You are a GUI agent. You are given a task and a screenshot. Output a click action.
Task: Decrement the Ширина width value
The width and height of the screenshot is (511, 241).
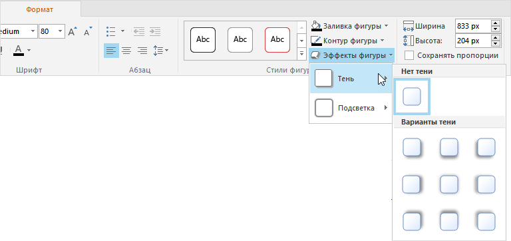(x=496, y=29)
